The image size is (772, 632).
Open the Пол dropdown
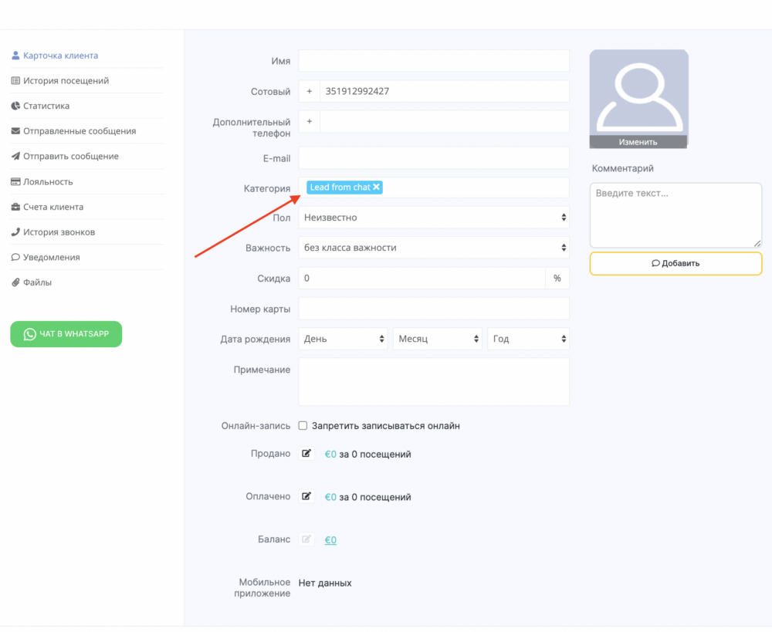(x=433, y=218)
